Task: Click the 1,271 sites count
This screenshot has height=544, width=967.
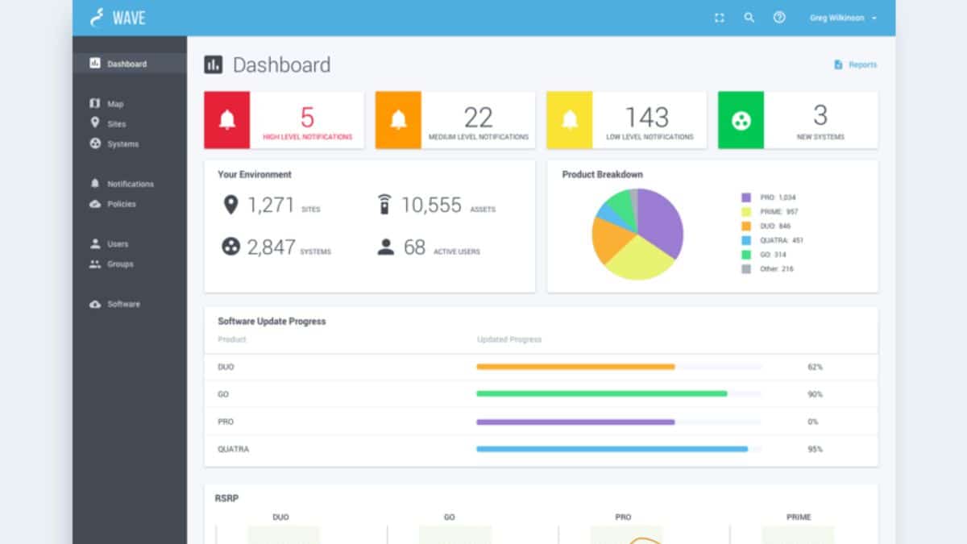Action: coord(271,206)
